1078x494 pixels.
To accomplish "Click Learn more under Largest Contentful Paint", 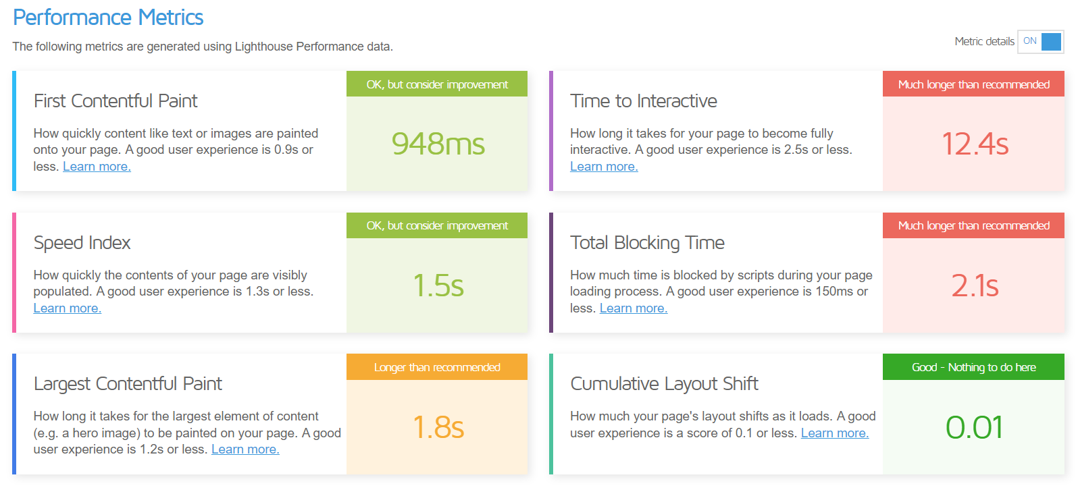I will [245, 449].
